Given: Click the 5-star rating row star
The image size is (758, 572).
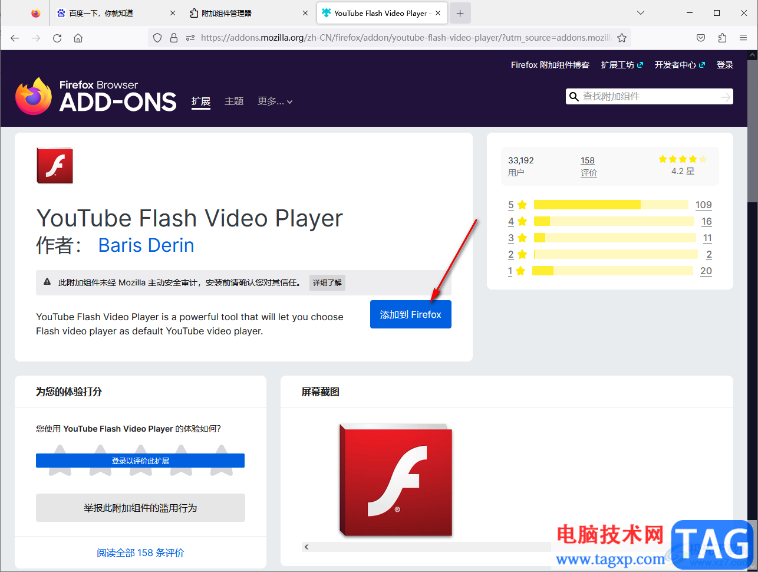Looking at the screenshot, I should (x=522, y=205).
